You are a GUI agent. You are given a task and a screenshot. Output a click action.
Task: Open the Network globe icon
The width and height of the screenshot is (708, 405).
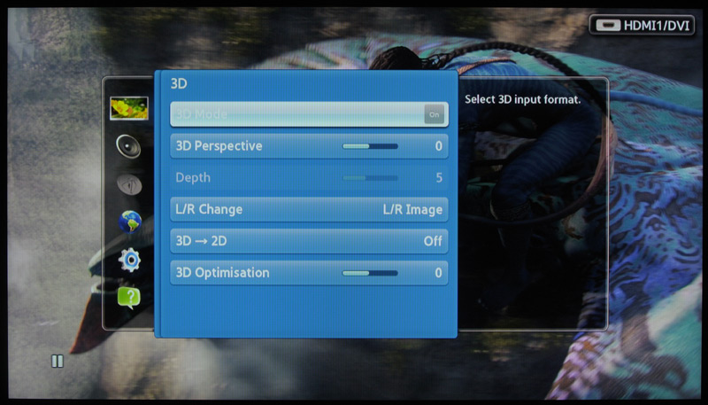pos(130,222)
